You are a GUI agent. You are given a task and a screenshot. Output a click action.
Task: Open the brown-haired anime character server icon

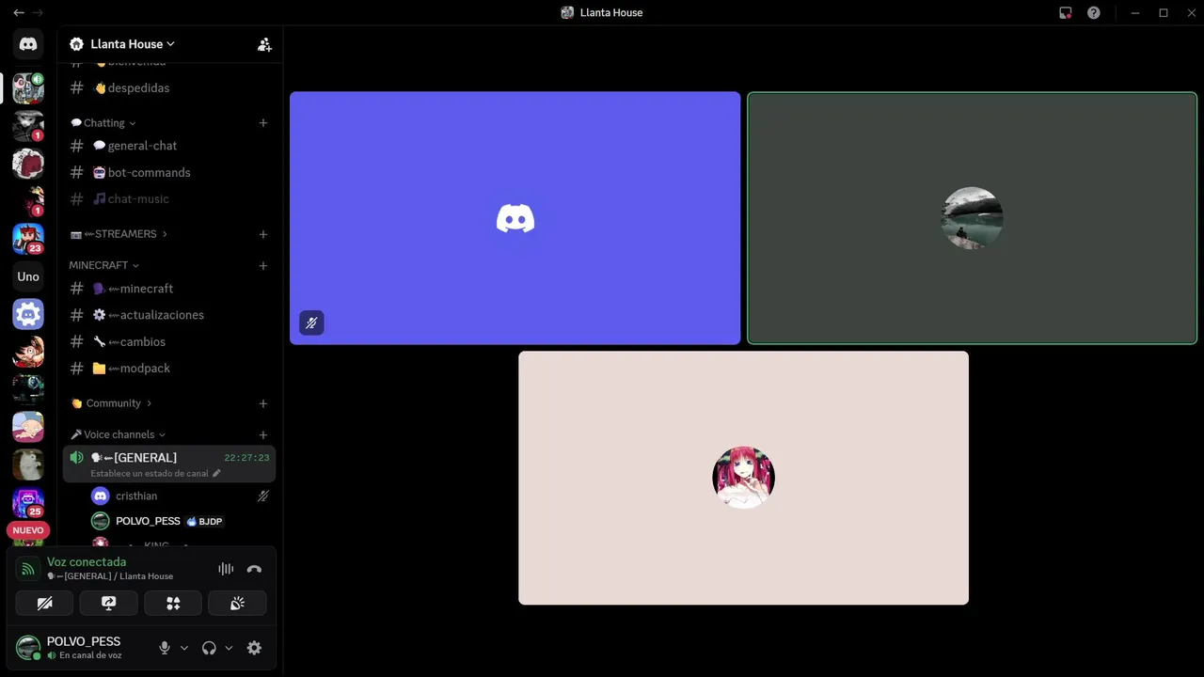(28, 352)
